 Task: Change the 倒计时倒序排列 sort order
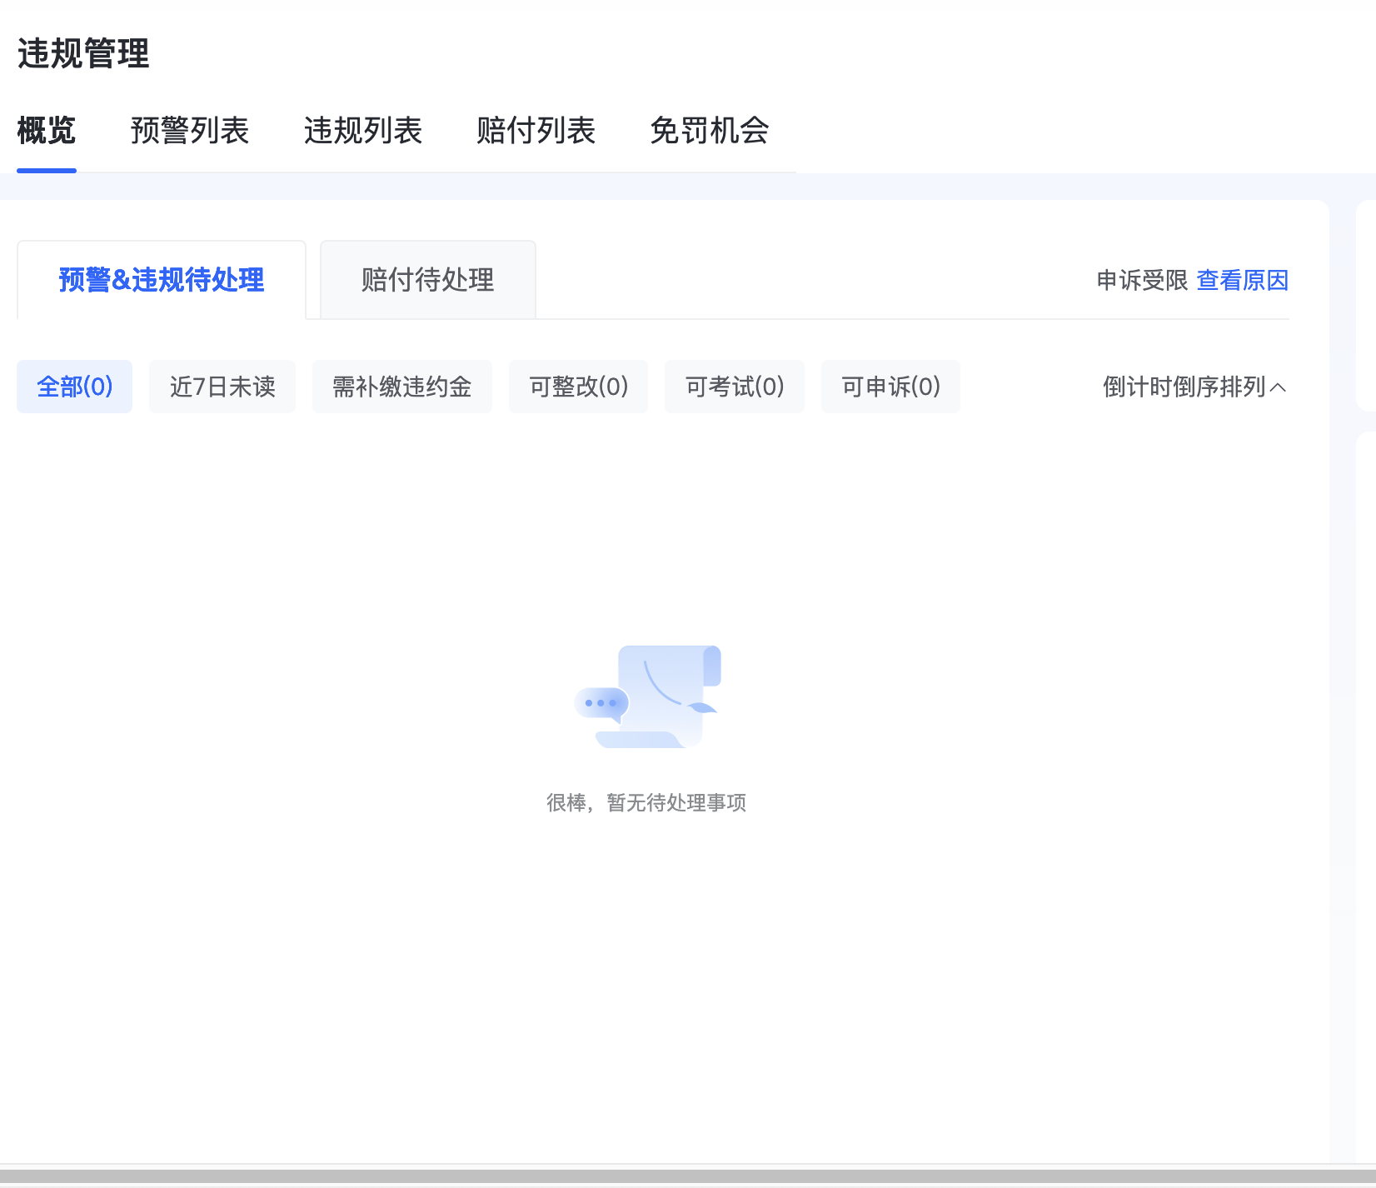[1184, 387]
